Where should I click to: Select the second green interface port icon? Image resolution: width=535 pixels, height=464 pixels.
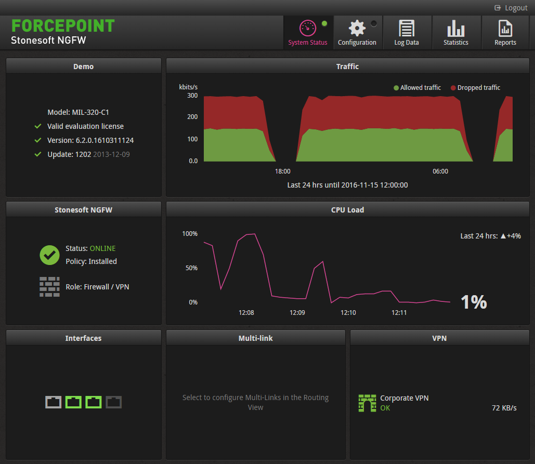pos(73,402)
